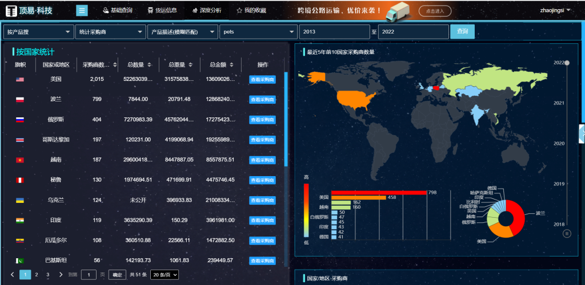This screenshot has width=585, height=285.
Task: Go to 货运信息 menu item
Action: pos(162,10)
